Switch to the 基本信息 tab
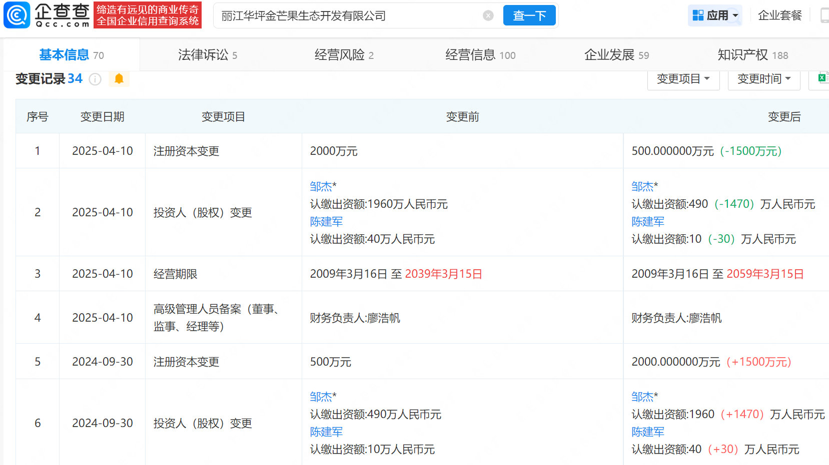 (72, 55)
